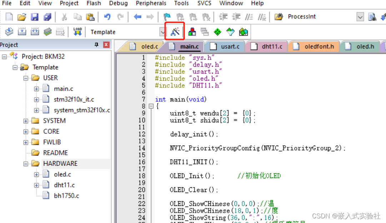Click the Copy icon
The width and height of the screenshot is (386, 223).
click(x=77, y=17)
